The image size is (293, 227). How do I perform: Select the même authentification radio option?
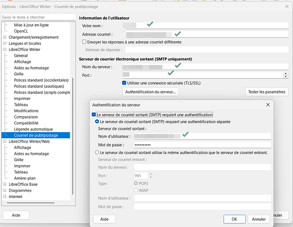[x=97, y=153]
